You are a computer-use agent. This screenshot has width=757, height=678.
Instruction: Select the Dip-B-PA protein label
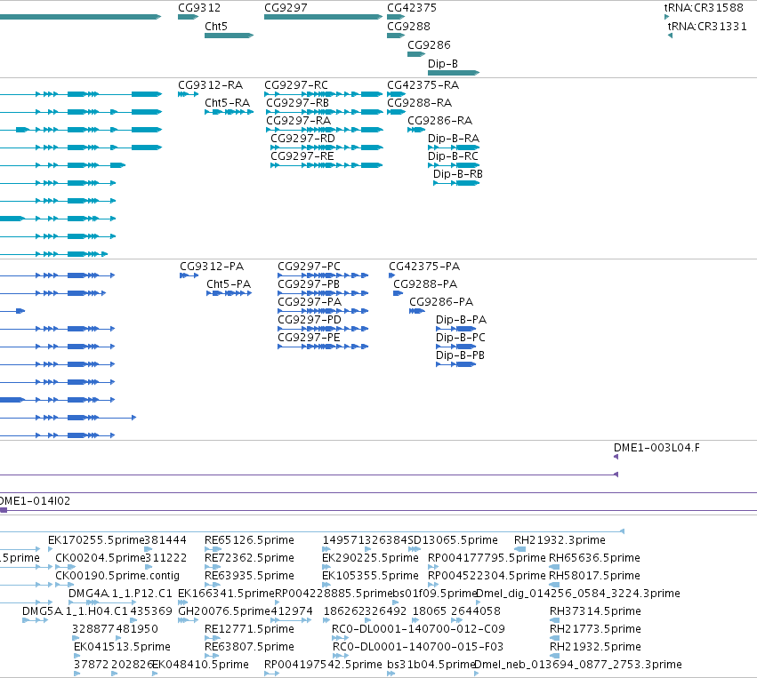(x=461, y=320)
